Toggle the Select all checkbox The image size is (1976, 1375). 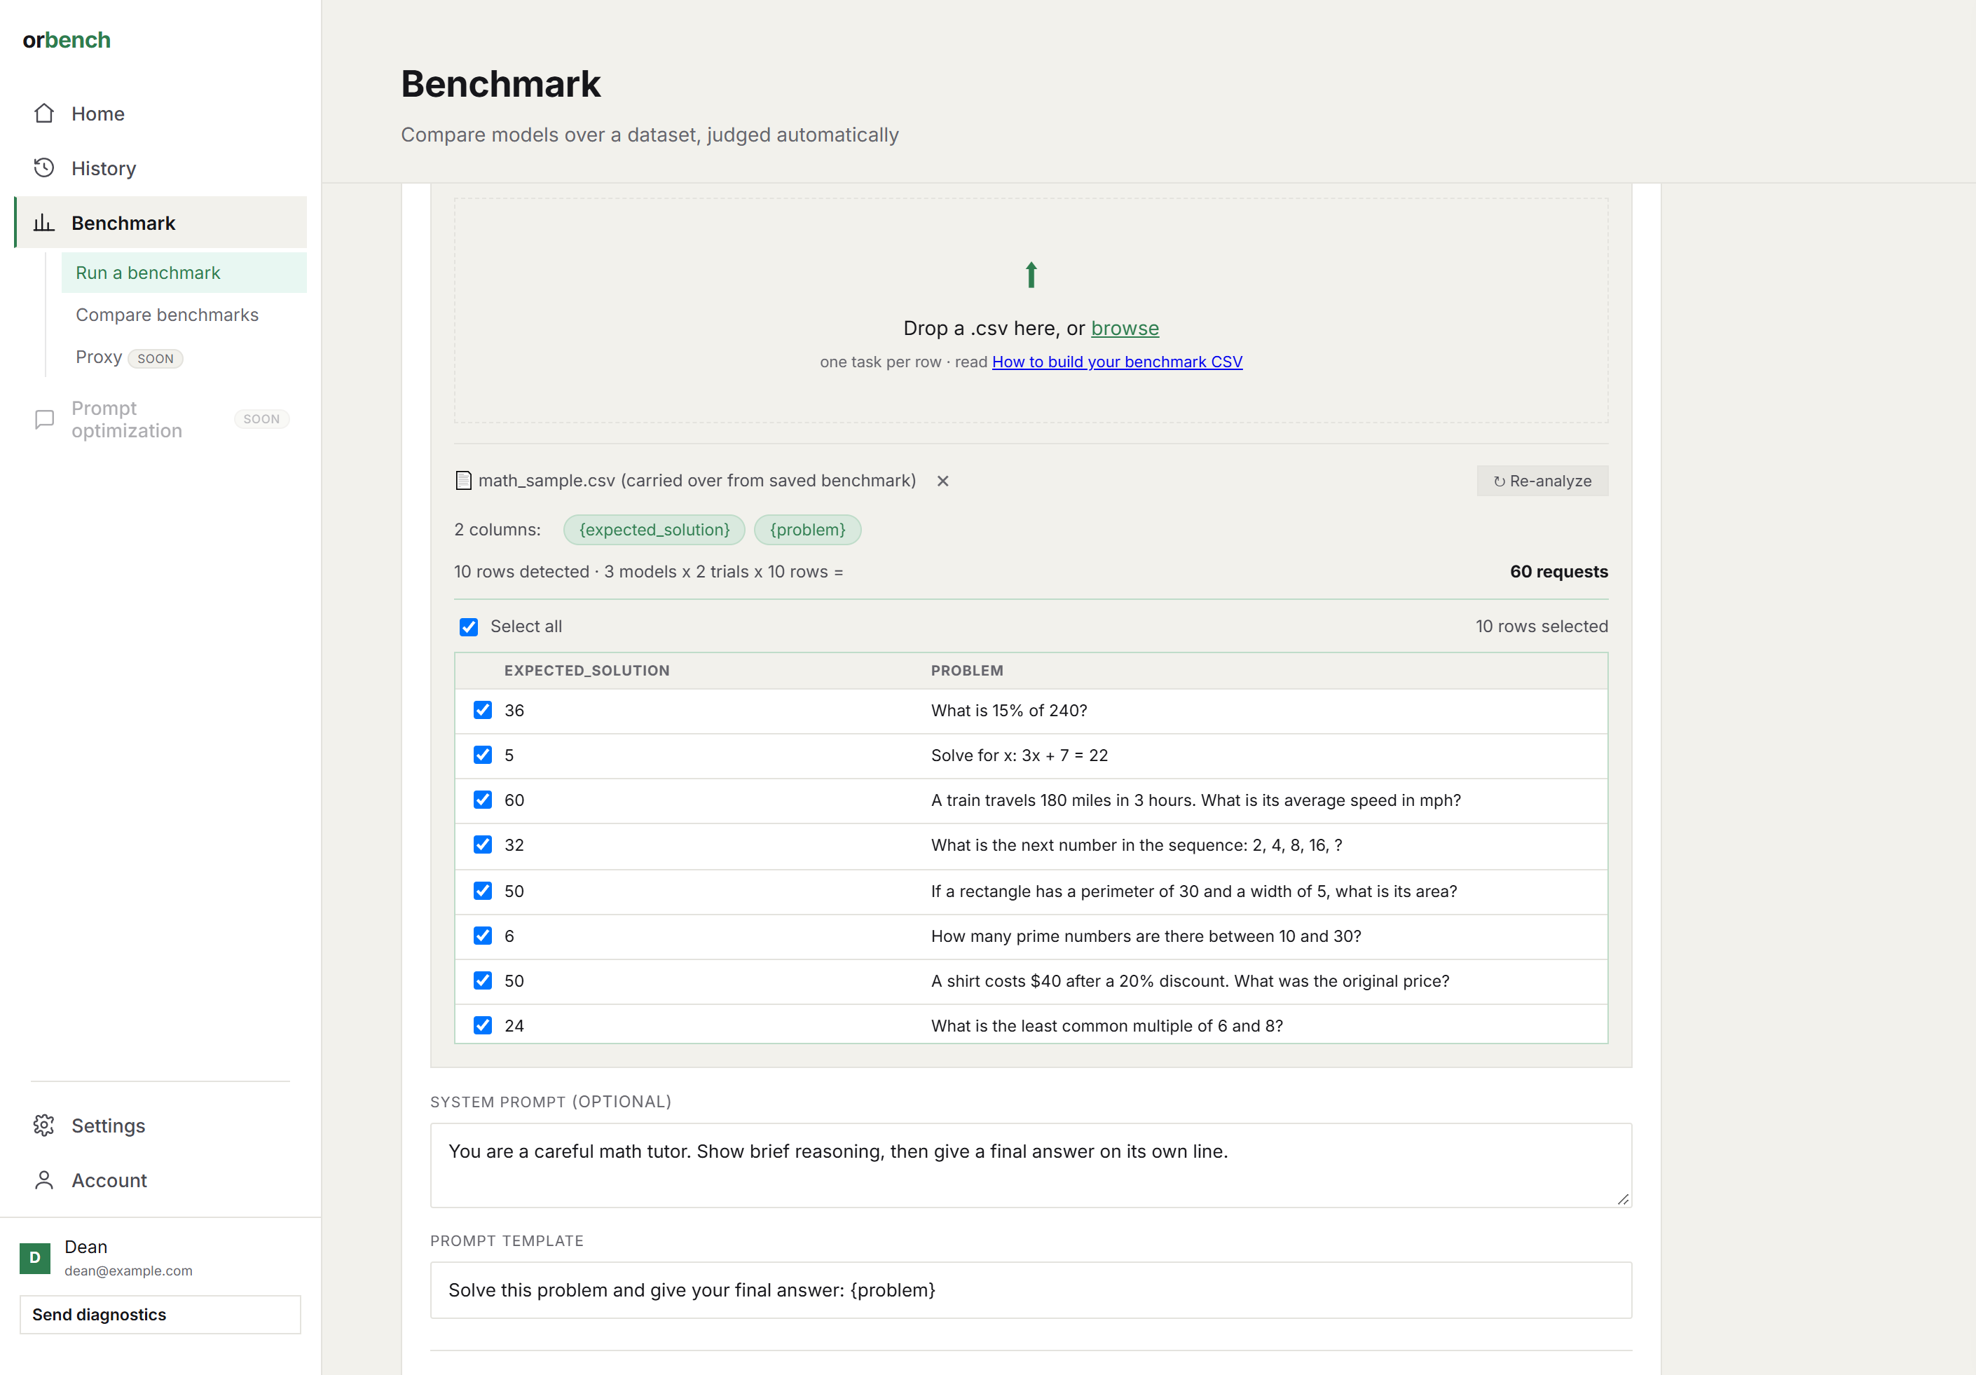coord(468,627)
